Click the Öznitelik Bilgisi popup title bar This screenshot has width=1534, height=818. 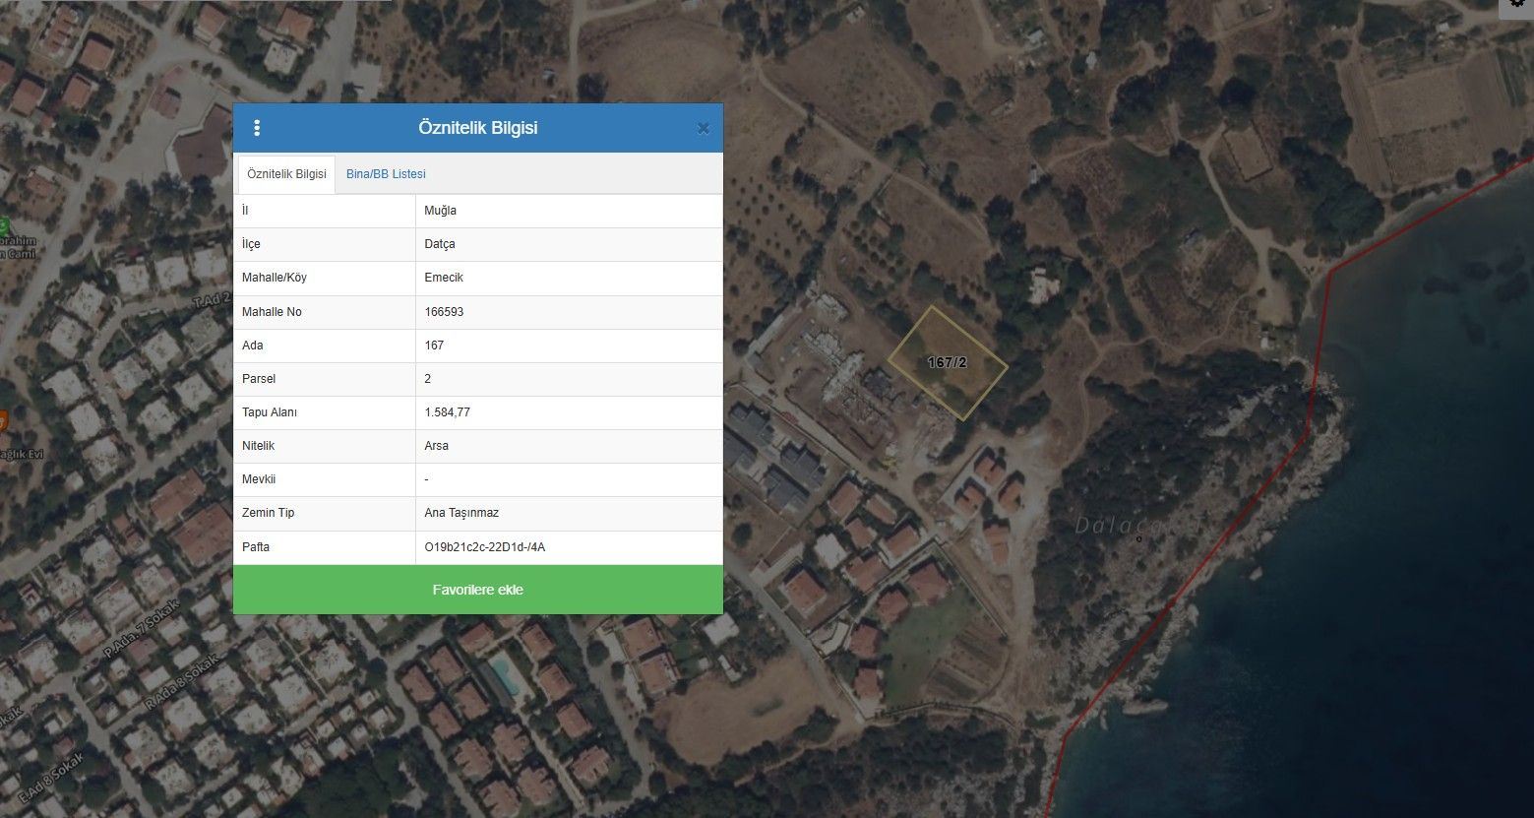click(478, 128)
